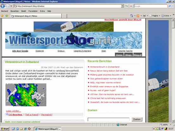
Task: Open the Favorieten menu
Action: pyautogui.click(x=33, y=11)
